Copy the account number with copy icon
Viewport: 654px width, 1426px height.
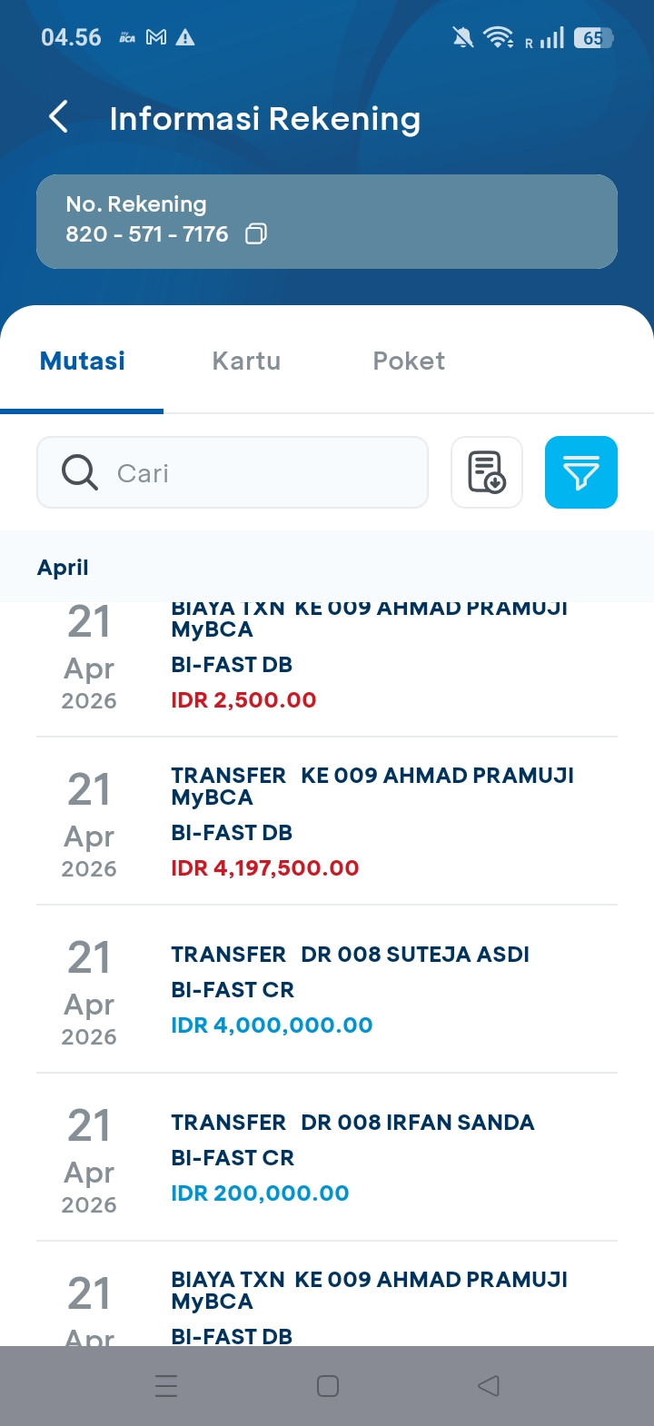click(256, 234)
